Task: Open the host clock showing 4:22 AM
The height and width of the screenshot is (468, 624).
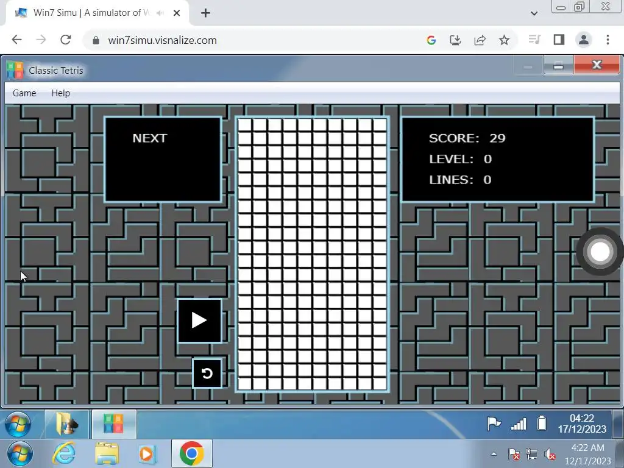Action: [587, 454]
